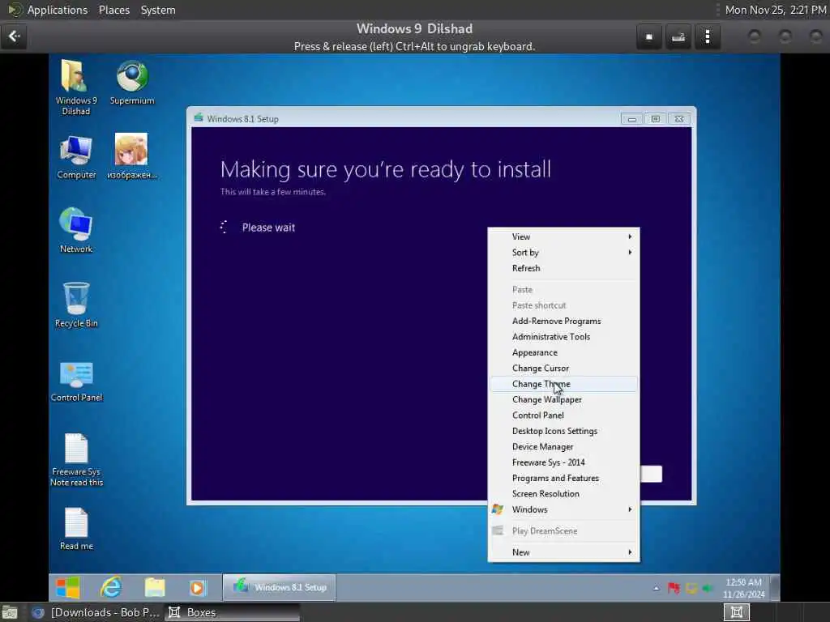This screenshot has width=830, height=622.
Task: Expand the Windows submenu with flag icon
Action: click(x=564, y=509)
